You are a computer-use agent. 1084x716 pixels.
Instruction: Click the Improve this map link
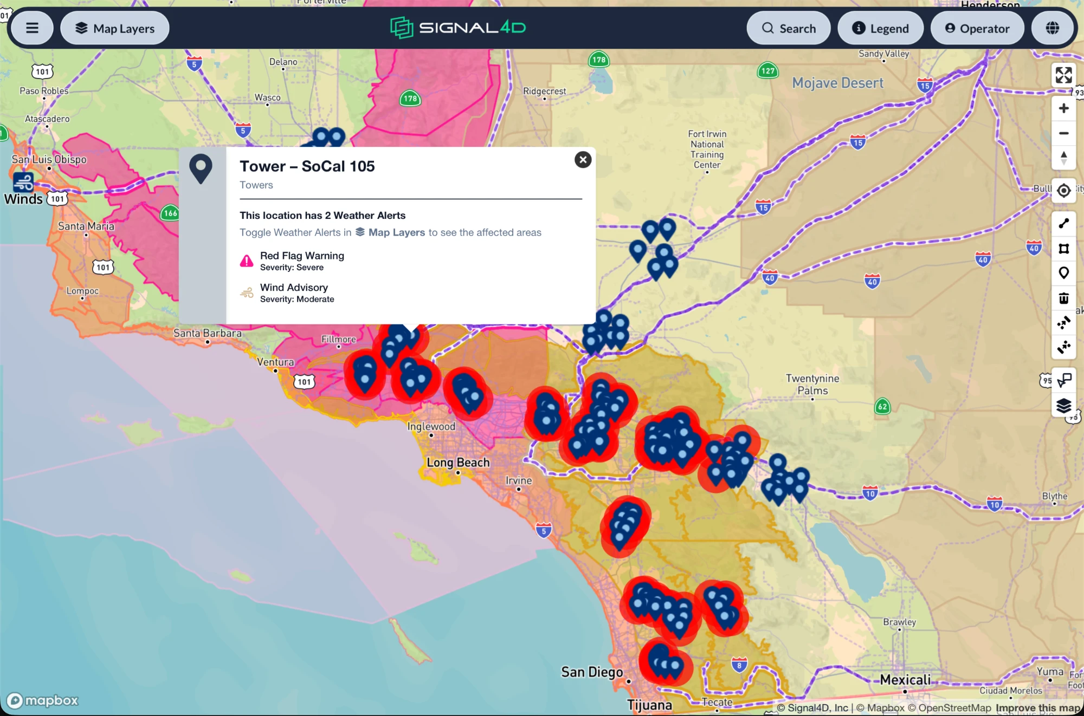(1037, 708)
